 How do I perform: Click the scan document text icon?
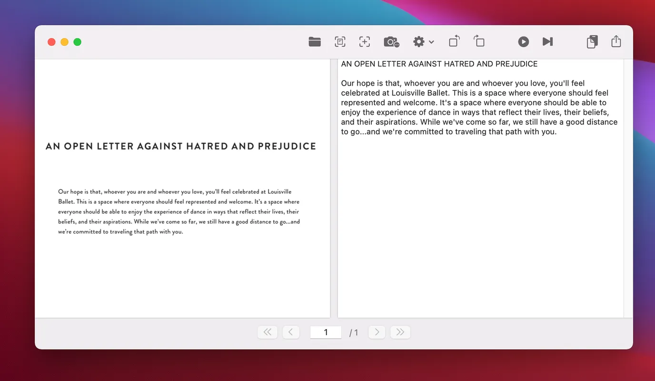tap(340, 42)
